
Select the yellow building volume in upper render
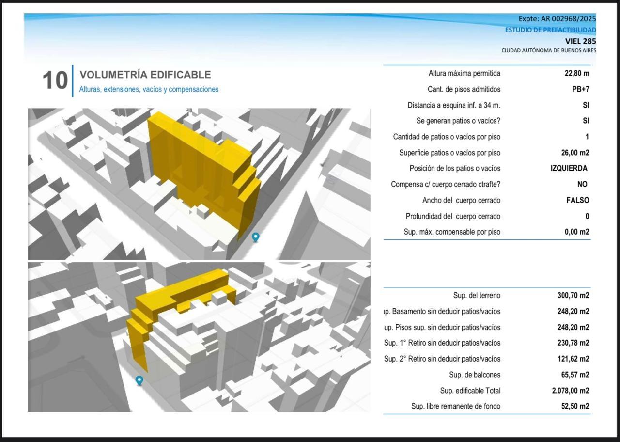203,170
